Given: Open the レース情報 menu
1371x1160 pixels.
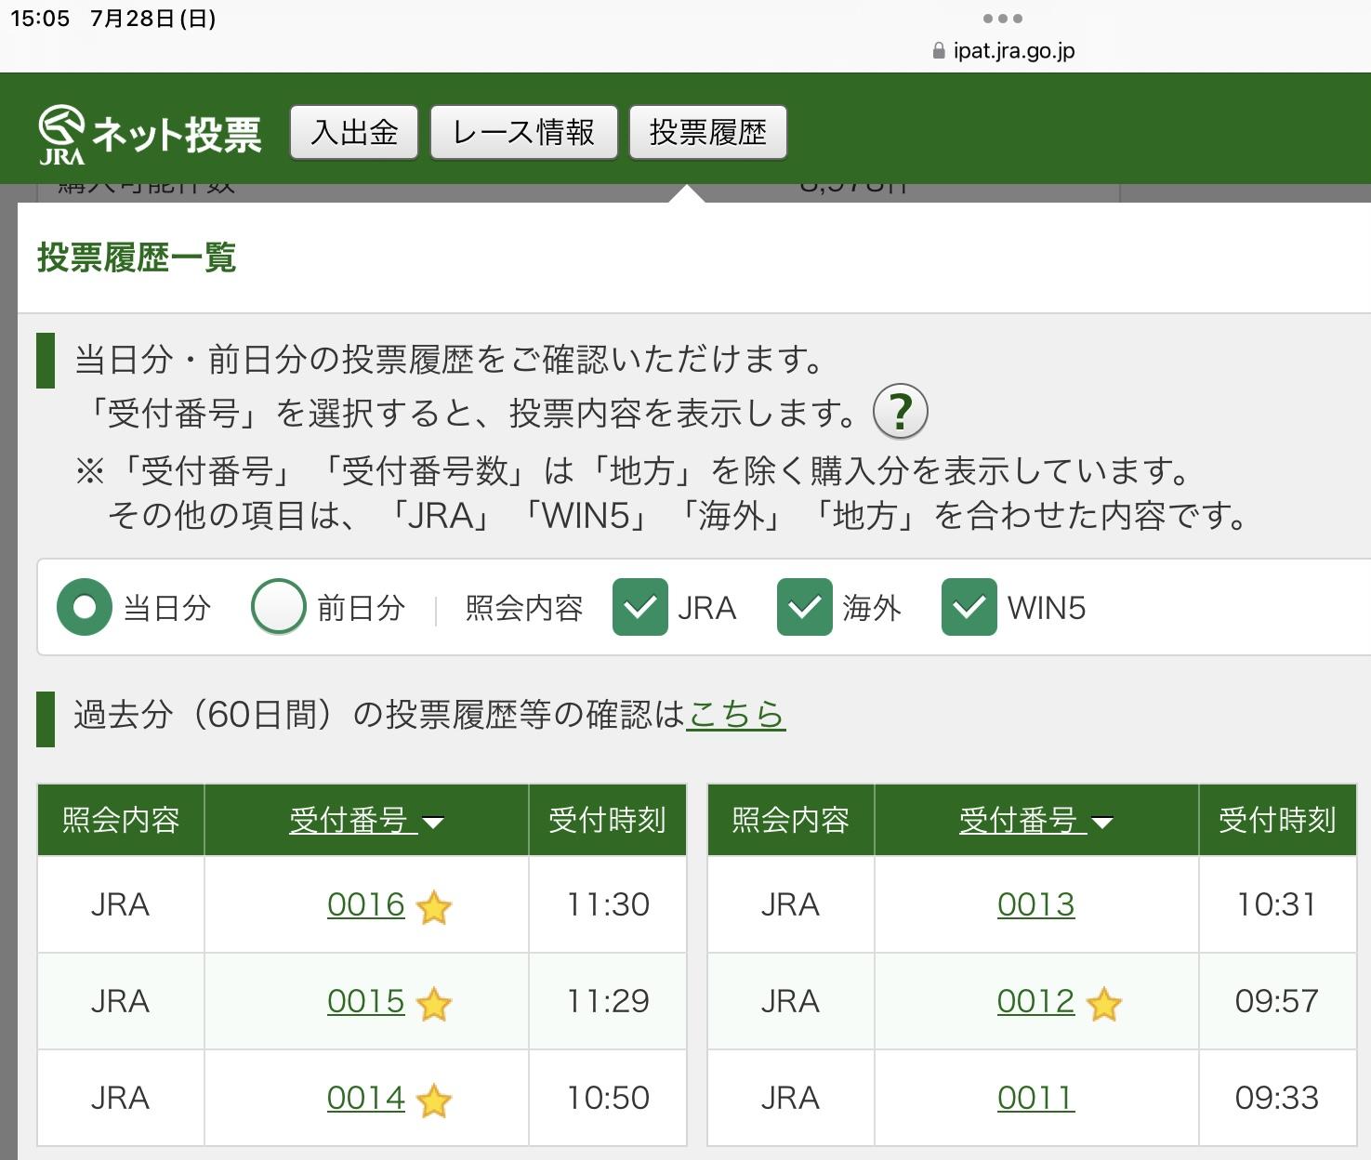Looking at the screenshot, I should [x=523, y=133].
